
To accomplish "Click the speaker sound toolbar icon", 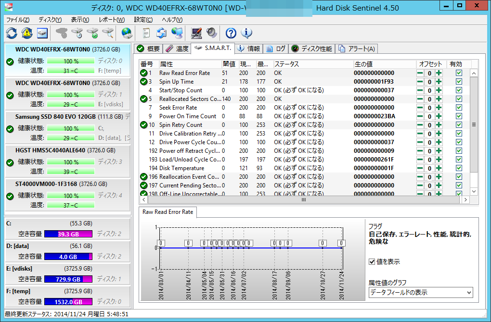I will pyautogui.click(x=212, y=33).
